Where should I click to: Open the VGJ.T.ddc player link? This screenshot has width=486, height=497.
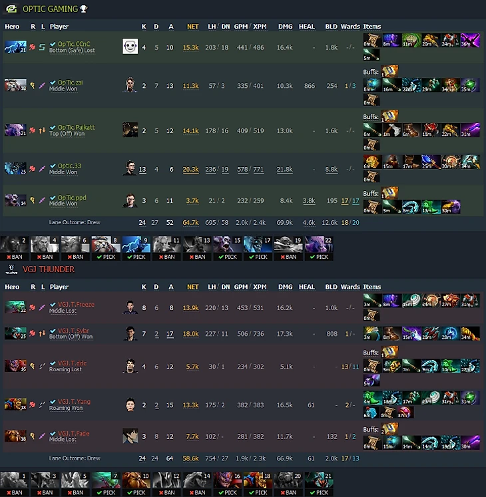click(73, 363)
